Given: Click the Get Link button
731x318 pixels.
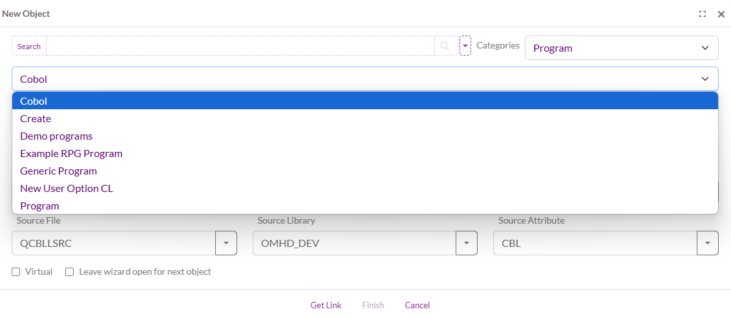Looking at the screenshot, I should (326, 305).
